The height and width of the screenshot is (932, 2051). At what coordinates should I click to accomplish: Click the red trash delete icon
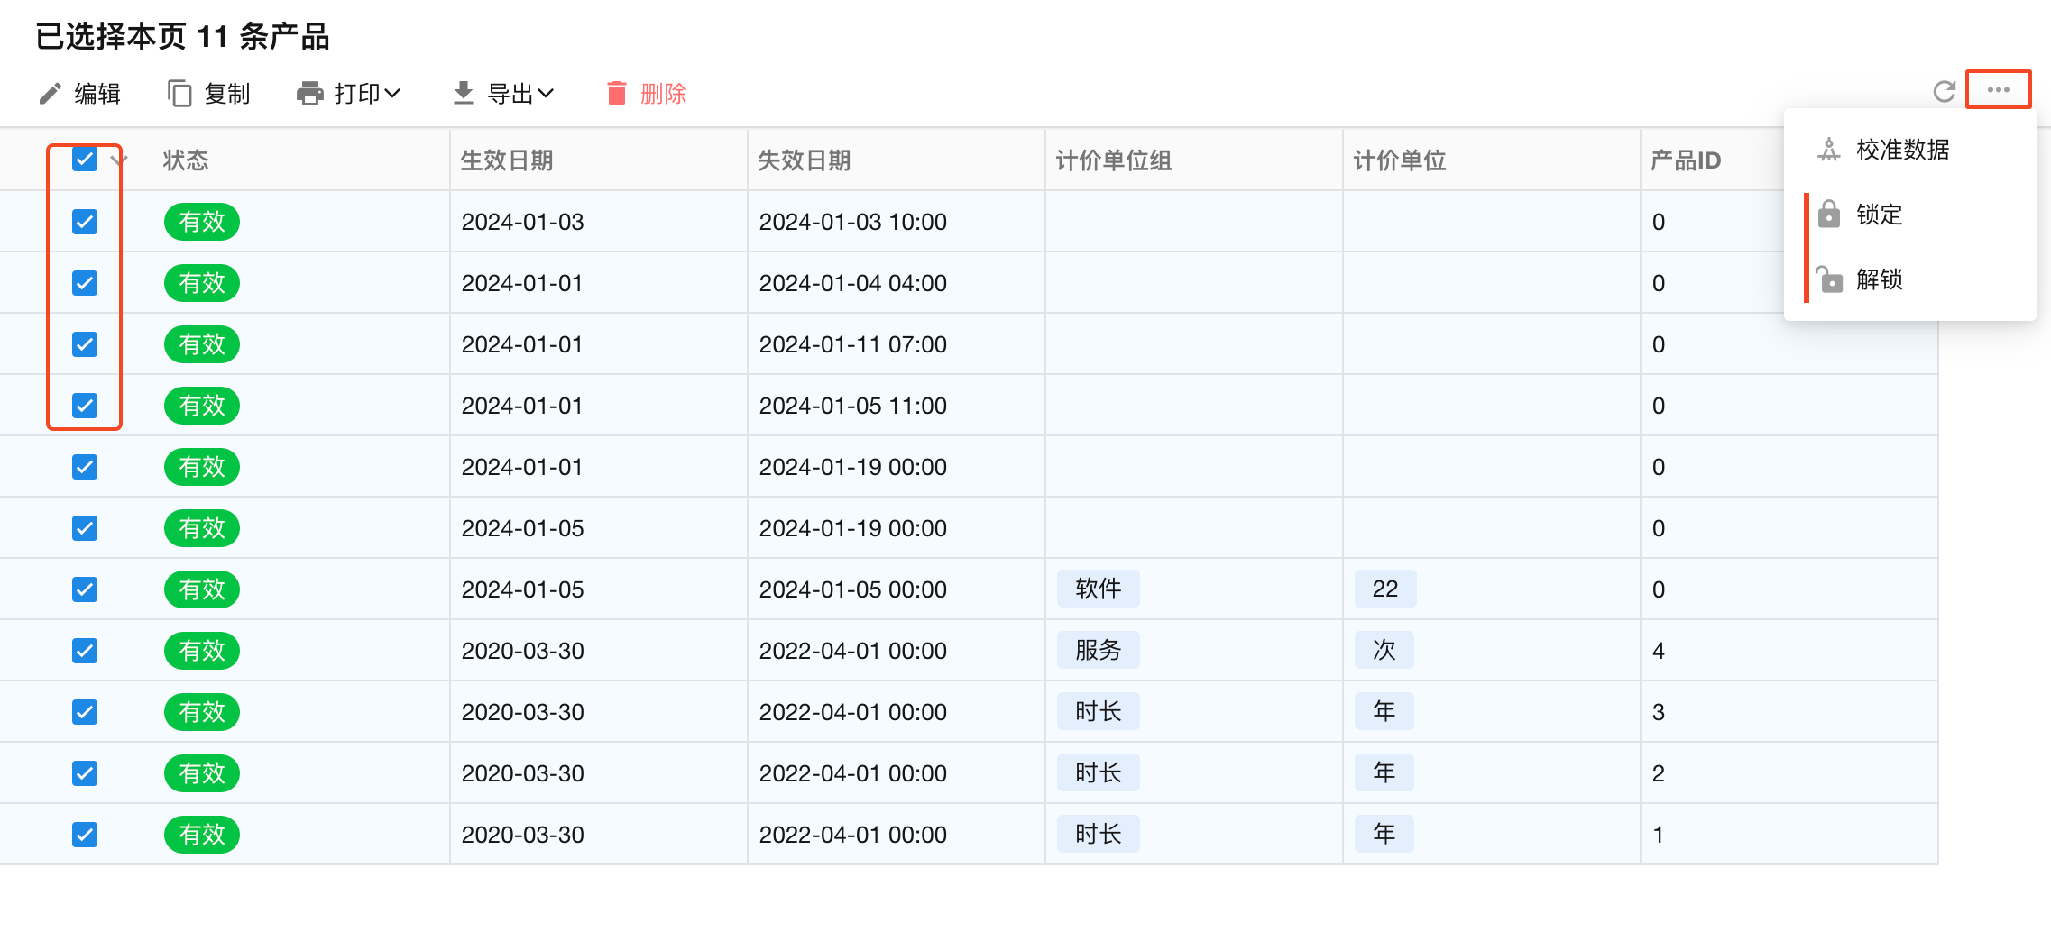pos(617,94)
